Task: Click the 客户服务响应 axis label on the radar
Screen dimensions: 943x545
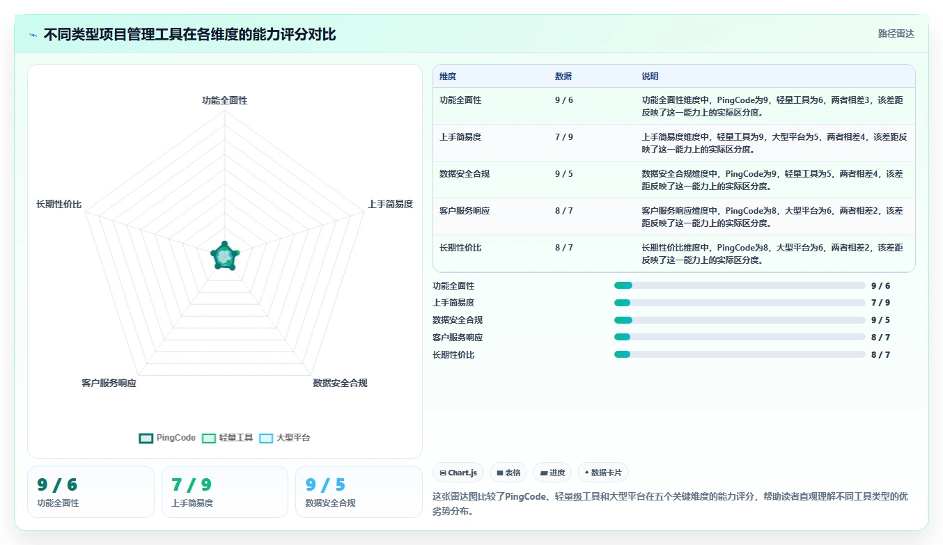Action: (x=109, y=383)
